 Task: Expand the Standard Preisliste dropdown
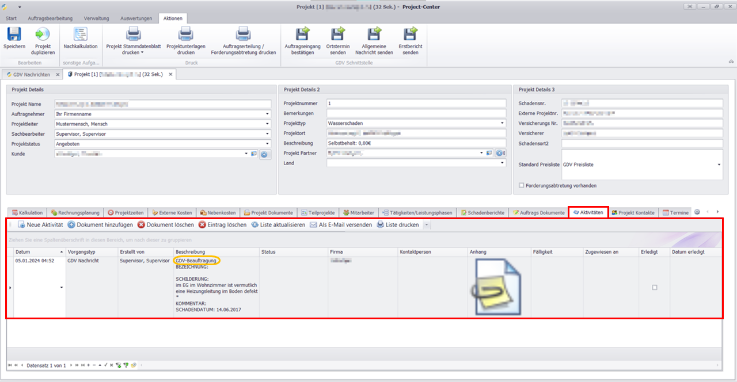click(719, 165)
